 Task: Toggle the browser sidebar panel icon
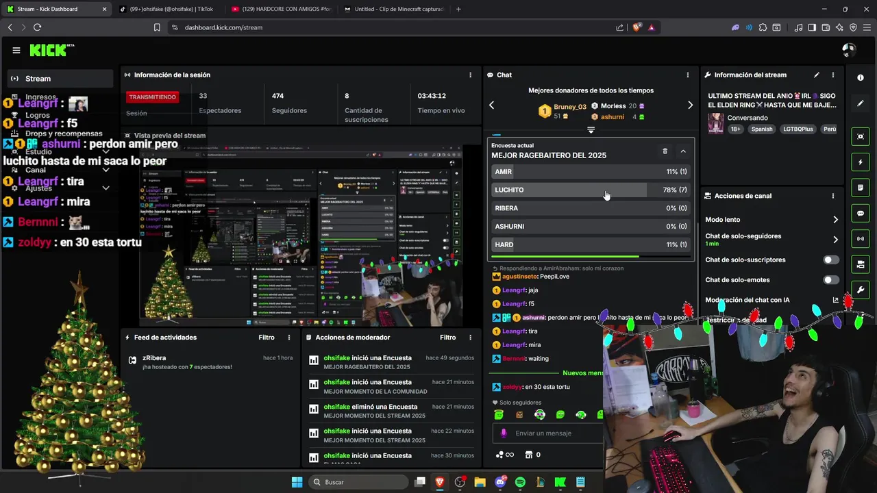(x=812, y=27)
